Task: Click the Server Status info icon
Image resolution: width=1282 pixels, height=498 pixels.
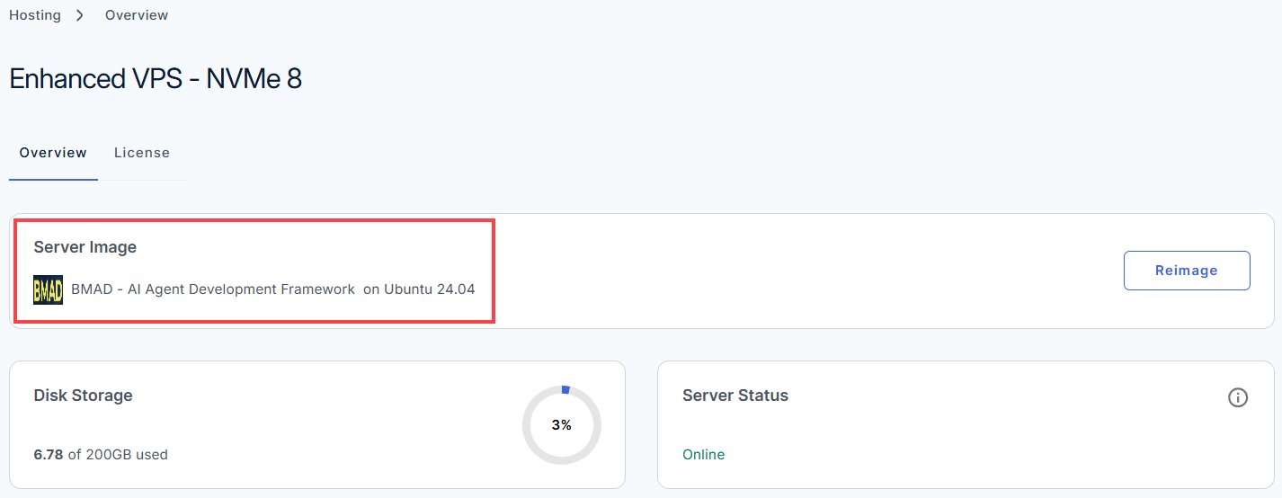Action: click(x=1238, y=397)
